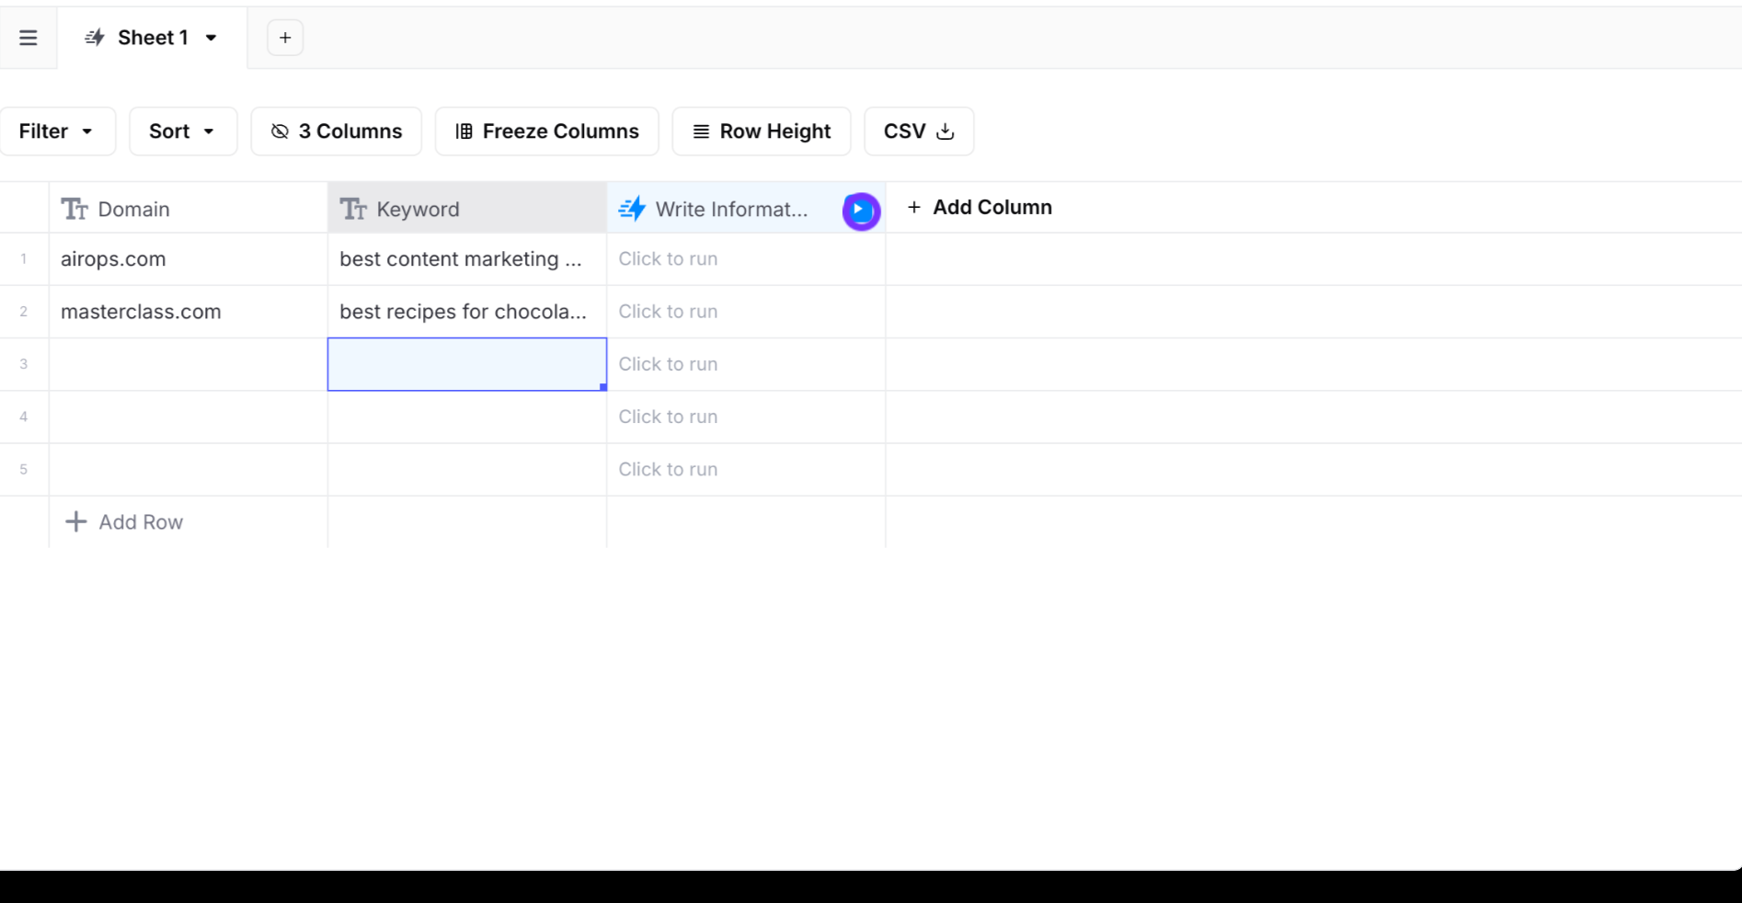Image resolution: width=1742 pixels, height=903 pixels.
Task: Click the Freeze Columns grid icon
Action: [x=464, y=131]
